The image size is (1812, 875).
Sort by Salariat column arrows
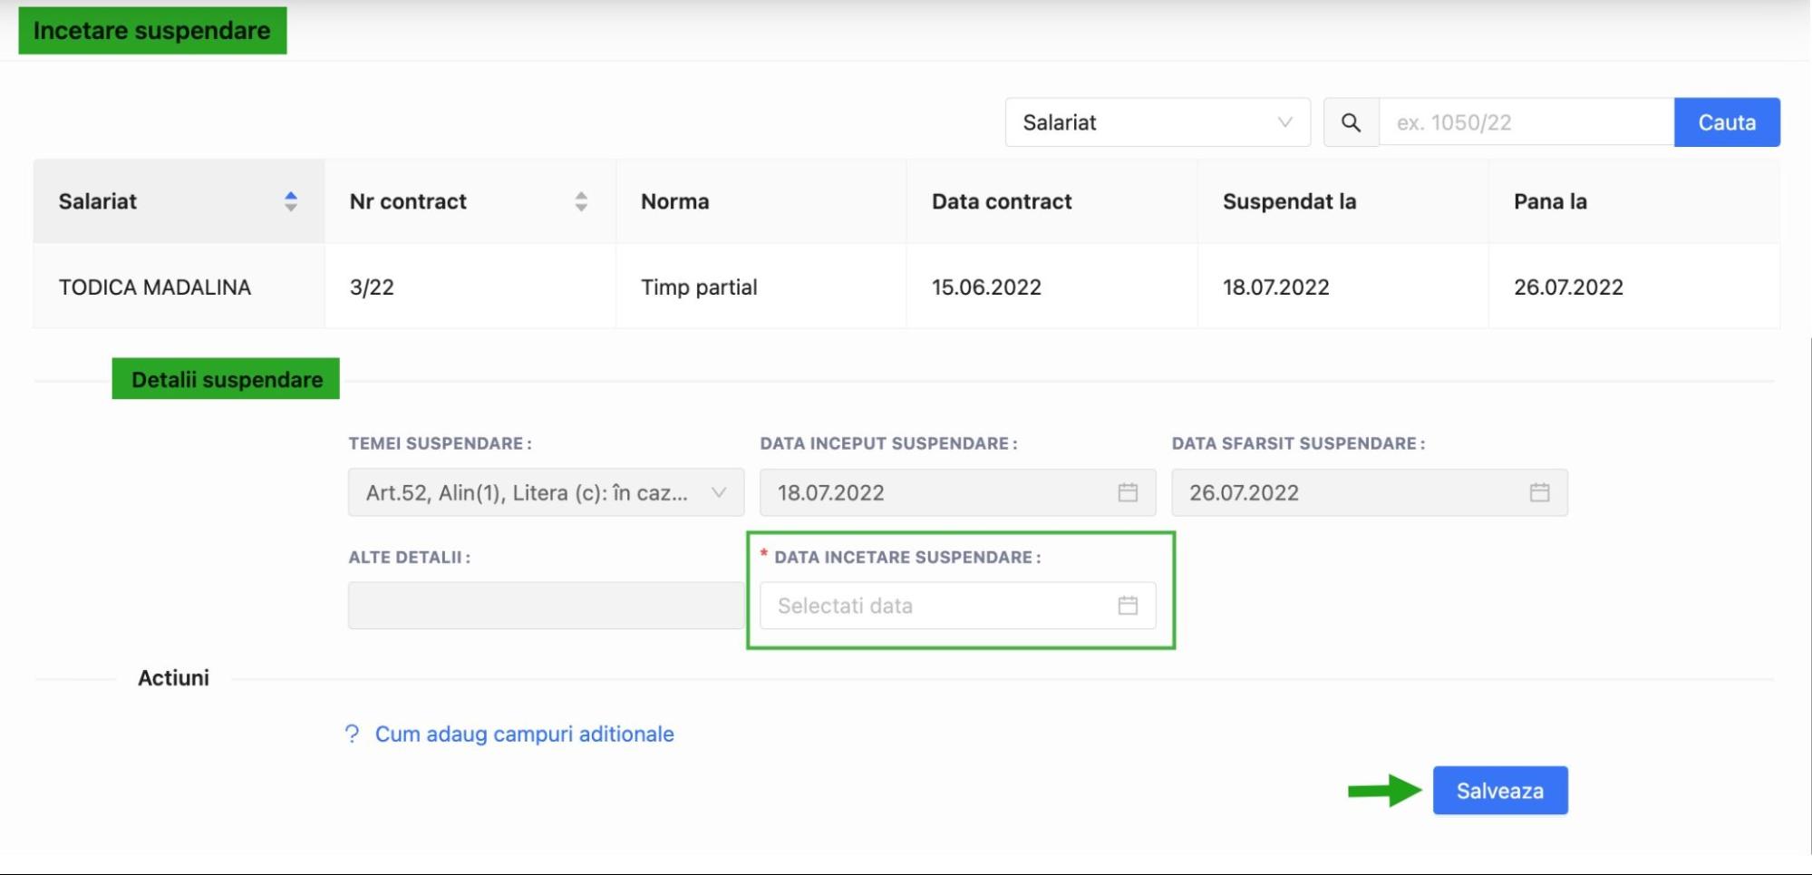click(x=291, y=201)
